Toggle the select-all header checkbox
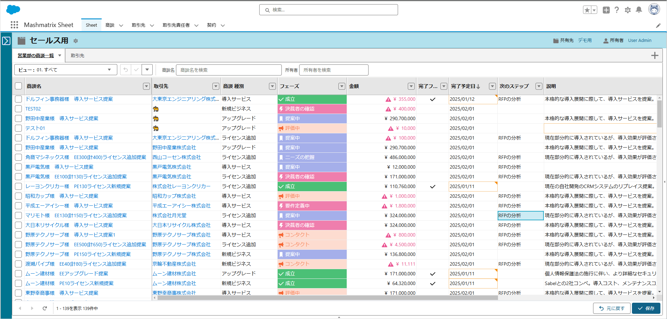 coord(18,86)
